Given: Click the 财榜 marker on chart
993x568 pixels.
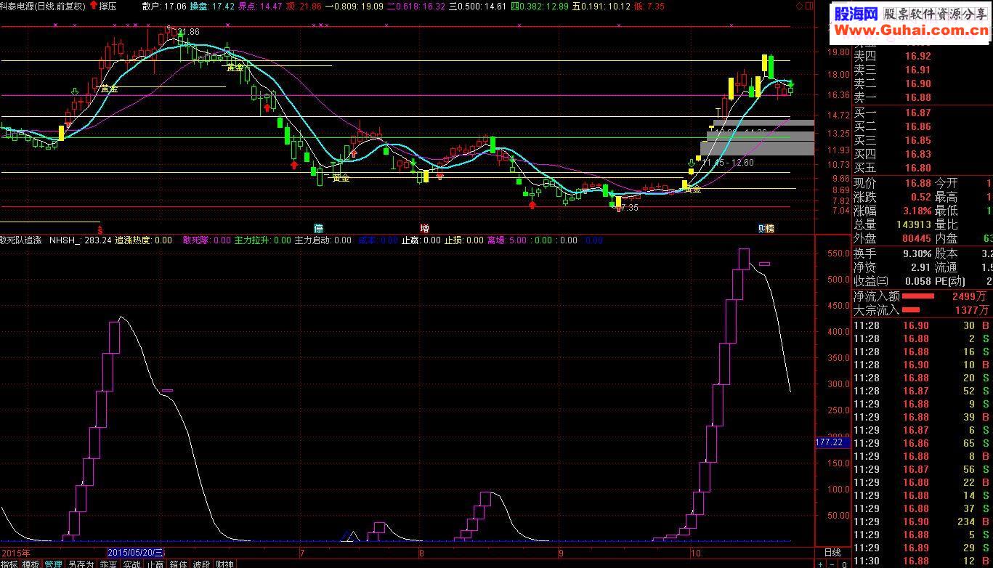Looking at the screenshot, I should 766,227.
